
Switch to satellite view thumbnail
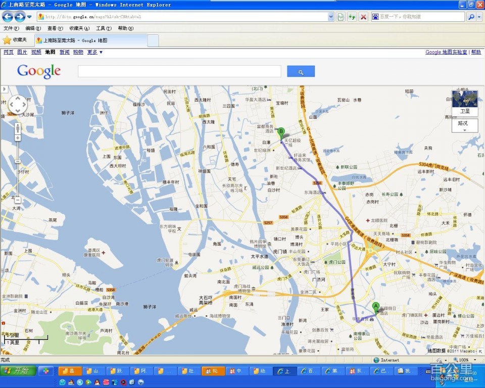pyautogui.click(x=464, y=103)
